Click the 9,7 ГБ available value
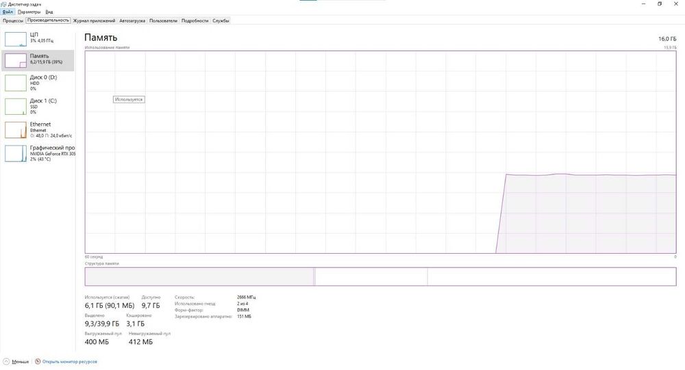 [x=151, y=306]
